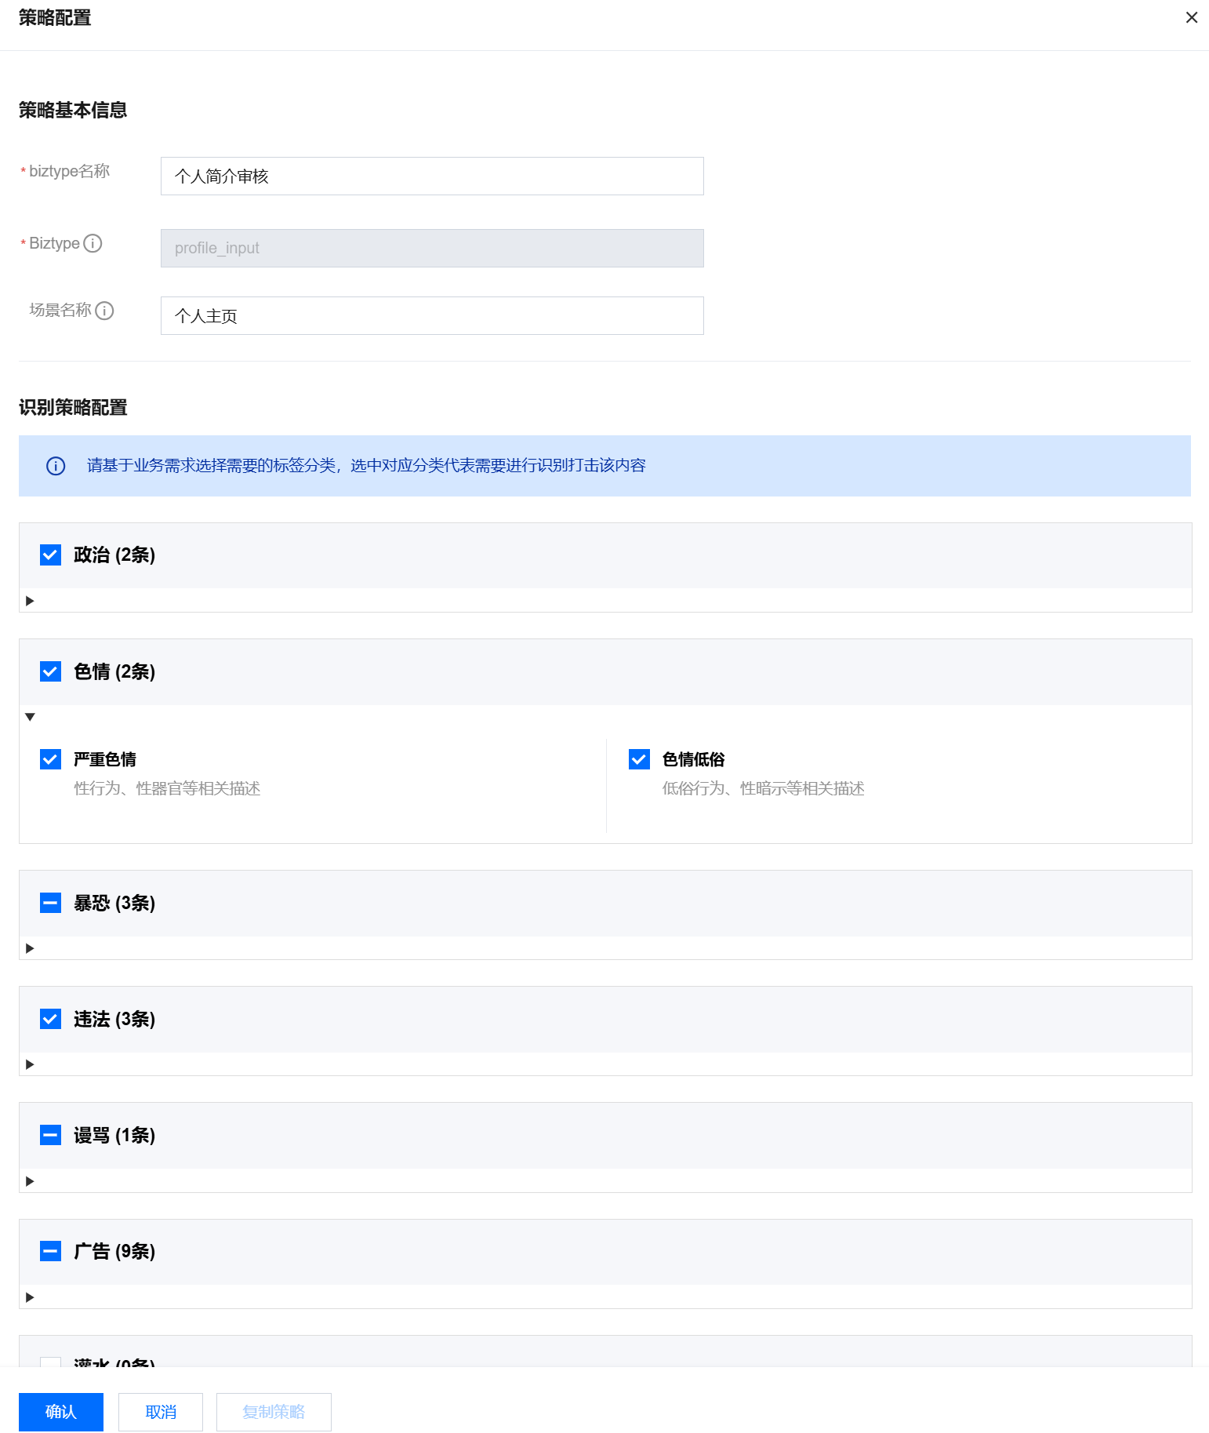Uncheck the 严重色情 sub-item checkbox
1209x1433 pixels.
(x=51, y=759)
